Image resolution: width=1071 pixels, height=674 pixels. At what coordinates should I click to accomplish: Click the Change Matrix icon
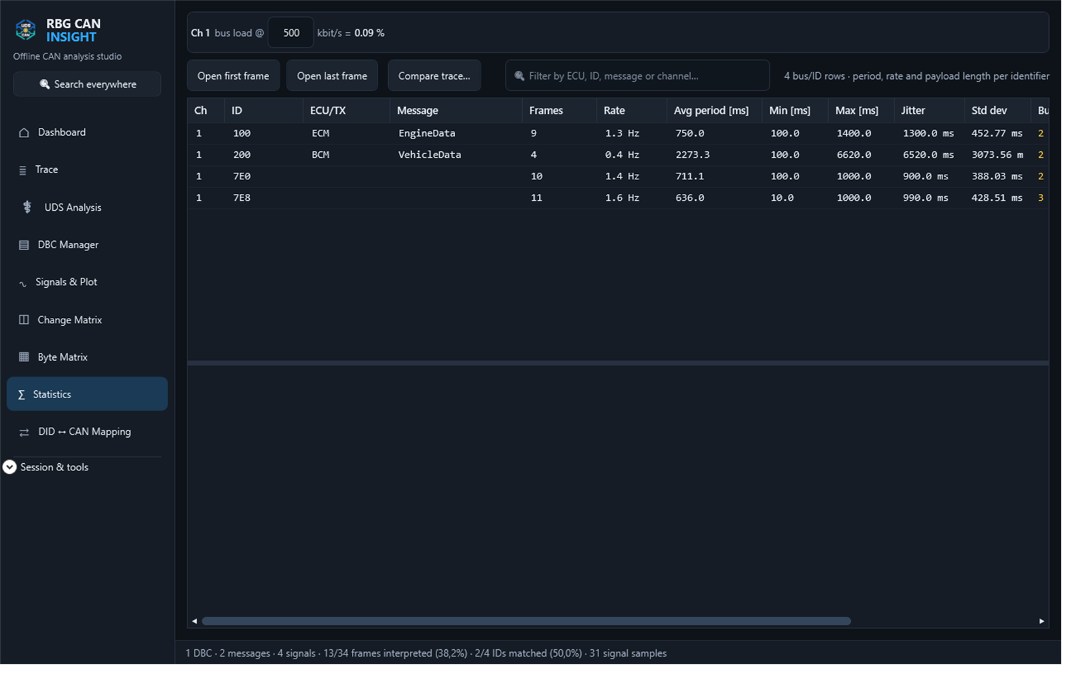click(x=24, y=320)
